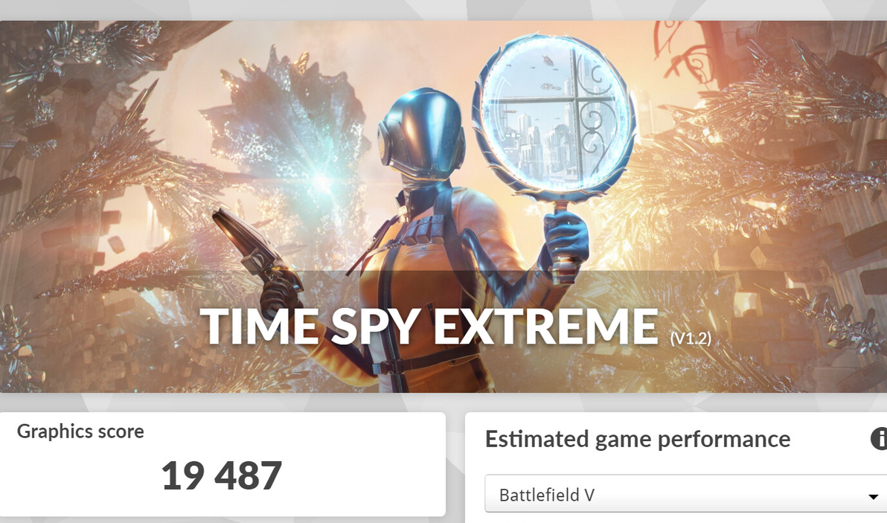
Task: Open the Battlefield V game selector
Action: pos(685,494)
